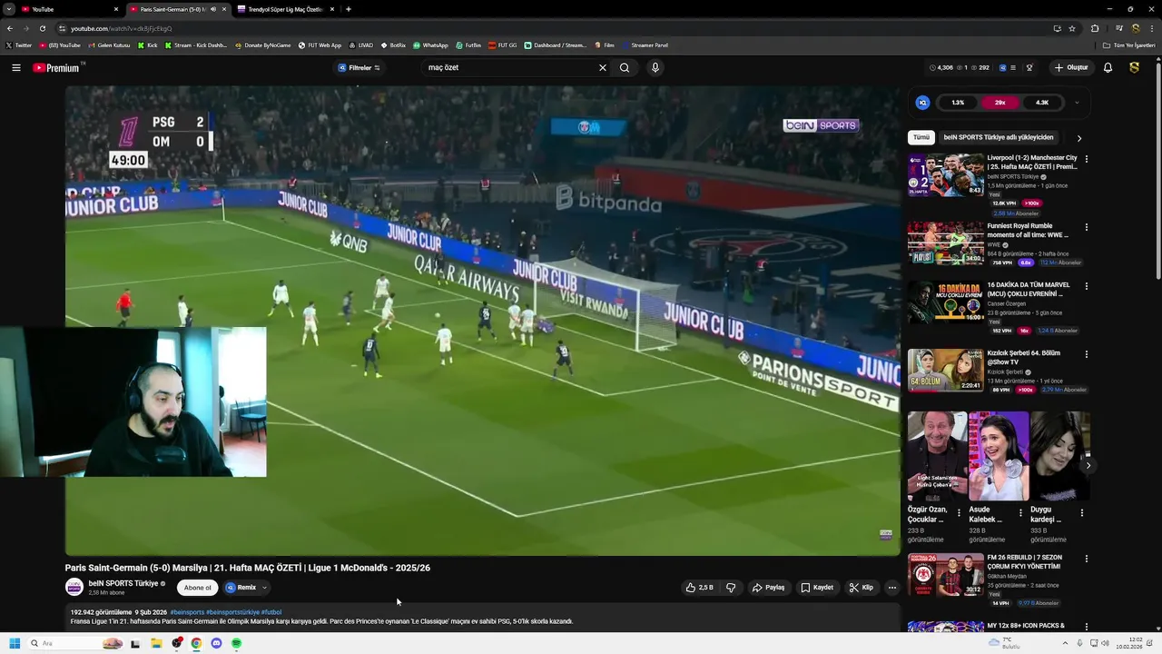Click the YouTube Premium logo
Image resolution: width=1162 pixels, height=654 pixels.
click(x=57, y=67)
